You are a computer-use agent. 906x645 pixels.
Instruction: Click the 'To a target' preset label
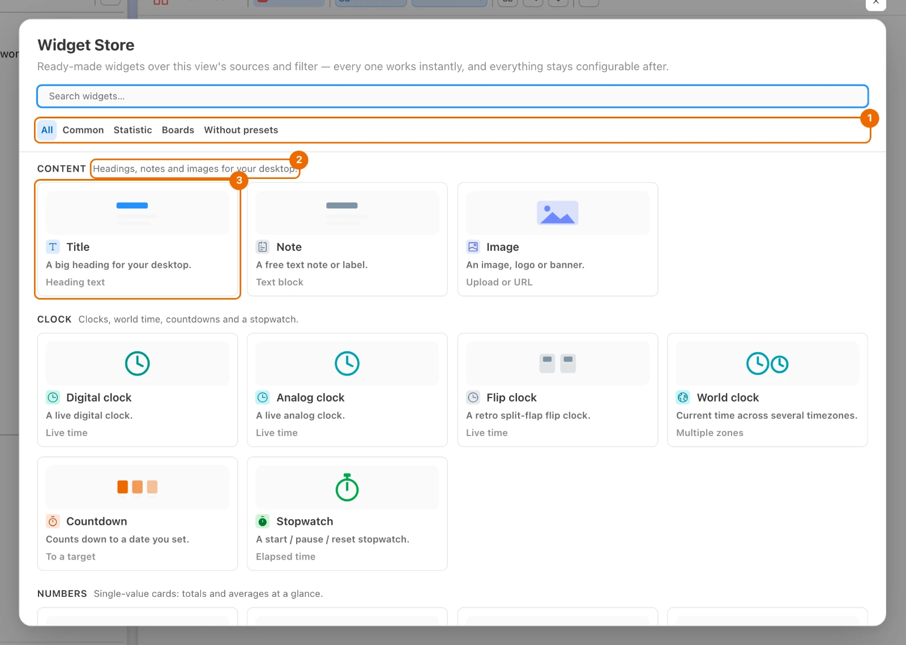tap(71, 557)
